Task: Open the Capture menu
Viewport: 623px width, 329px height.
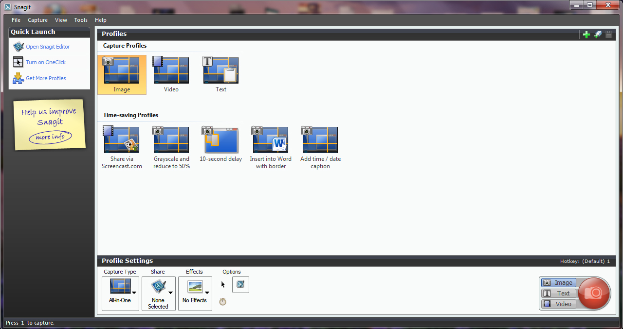Action: click(37, 20)
